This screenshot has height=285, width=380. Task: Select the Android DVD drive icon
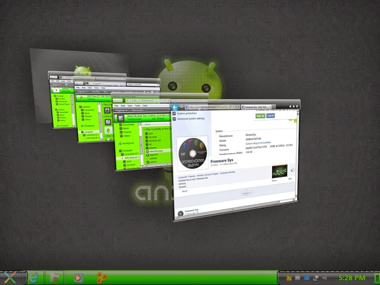point(108,131)
